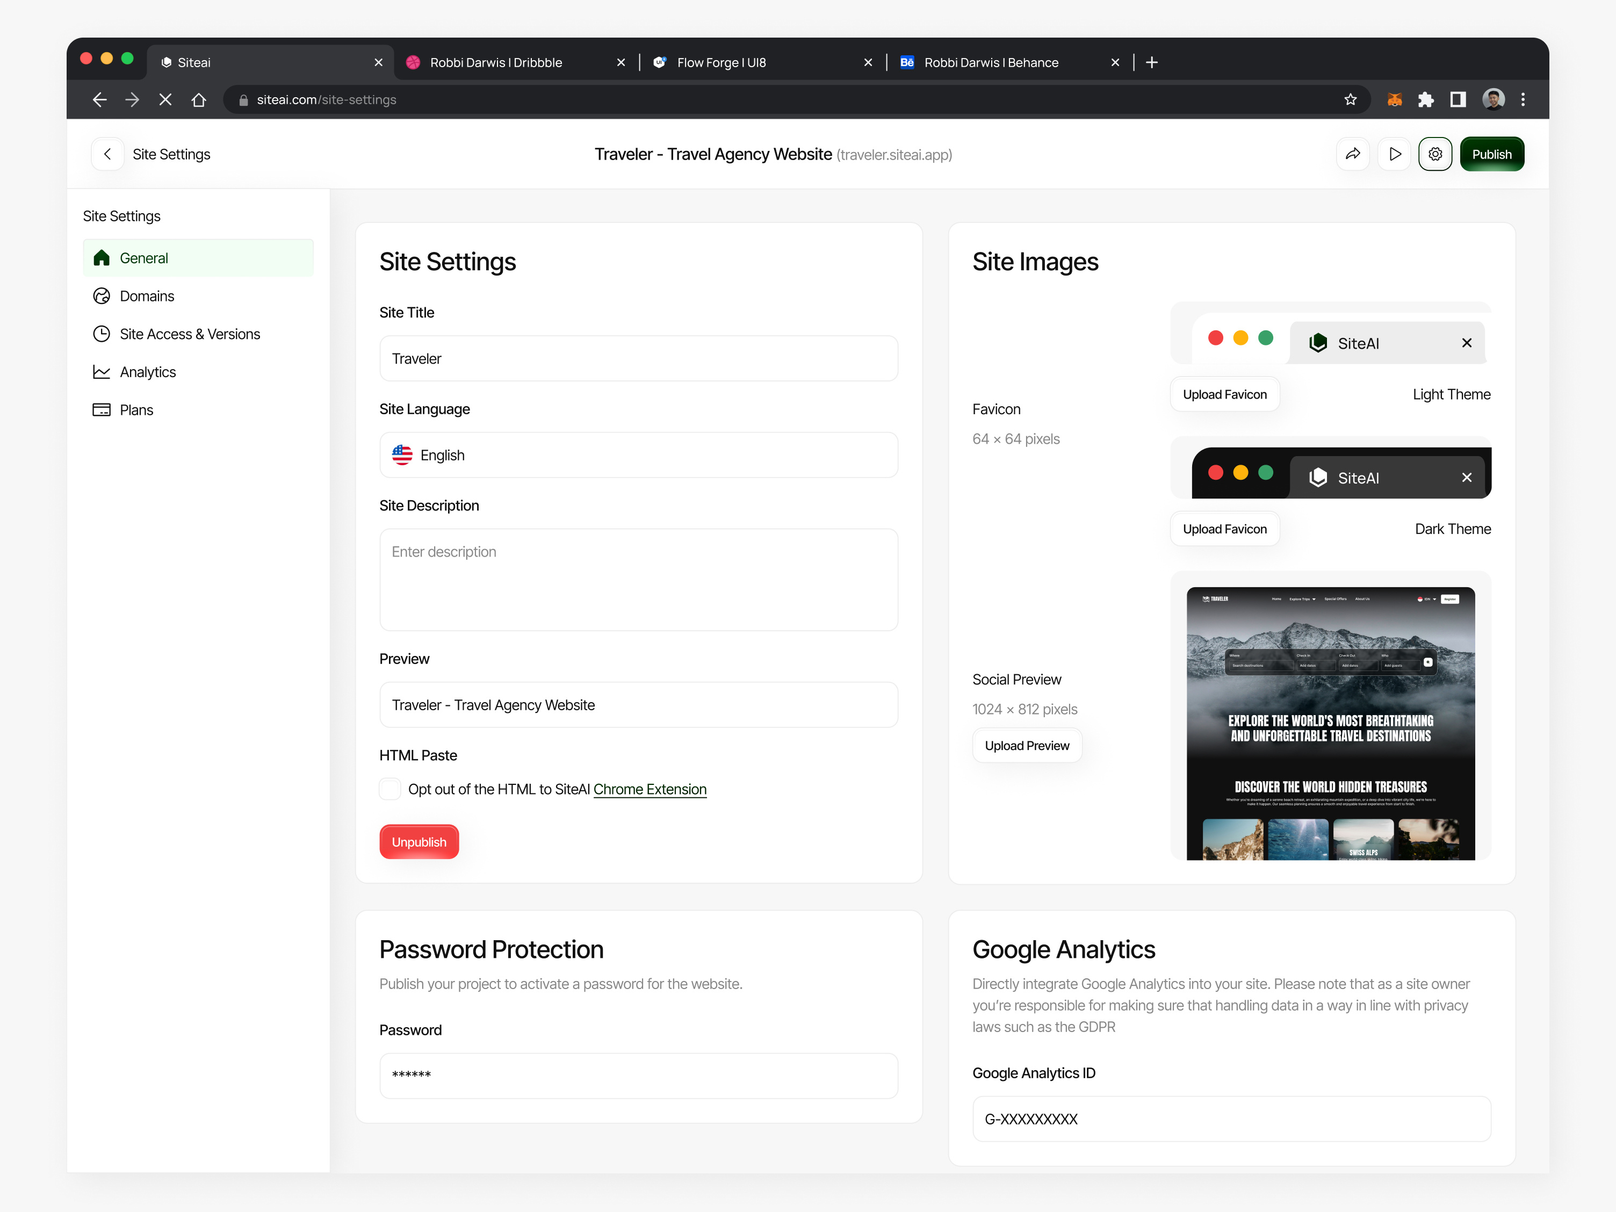Bookmark the page with the star icon
This screenshot has width=1616, height=1212.
coord(1350,99)
